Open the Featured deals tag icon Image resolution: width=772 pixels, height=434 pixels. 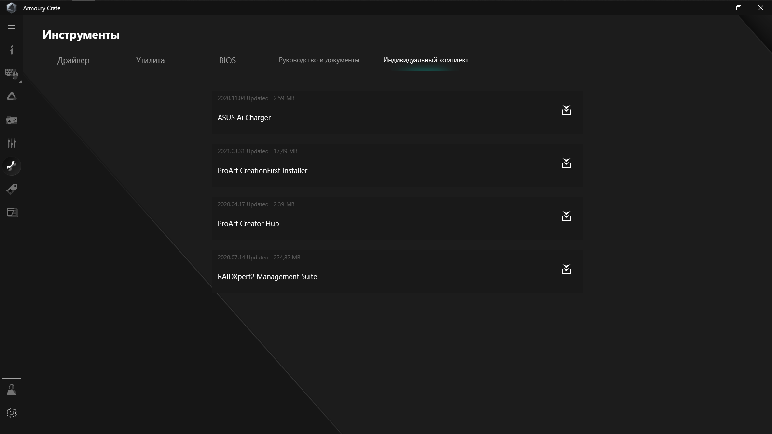tap(12, 189)
